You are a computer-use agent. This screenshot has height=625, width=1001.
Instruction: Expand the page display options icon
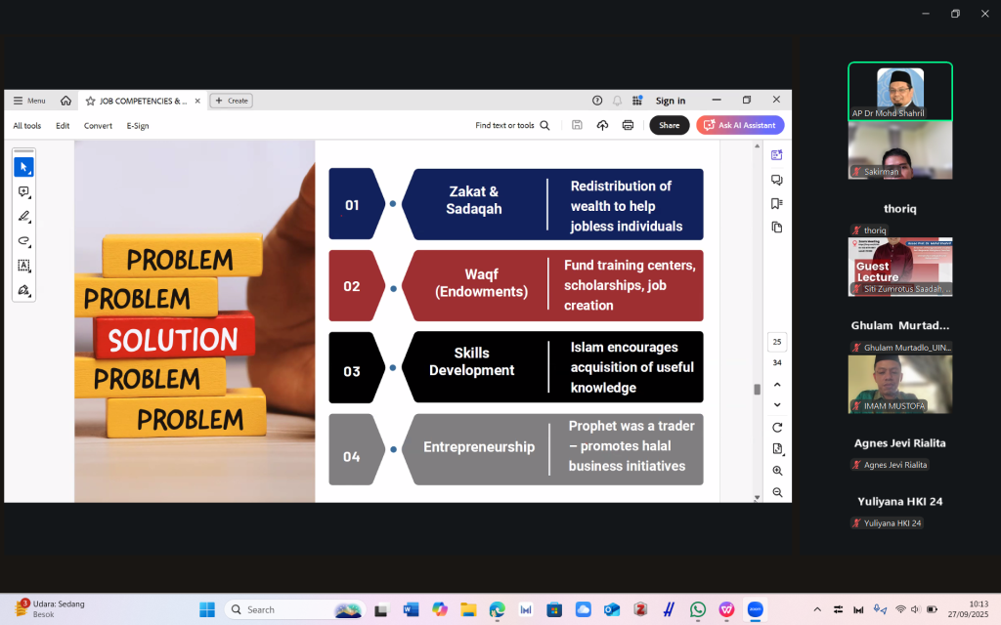[777, 449]
